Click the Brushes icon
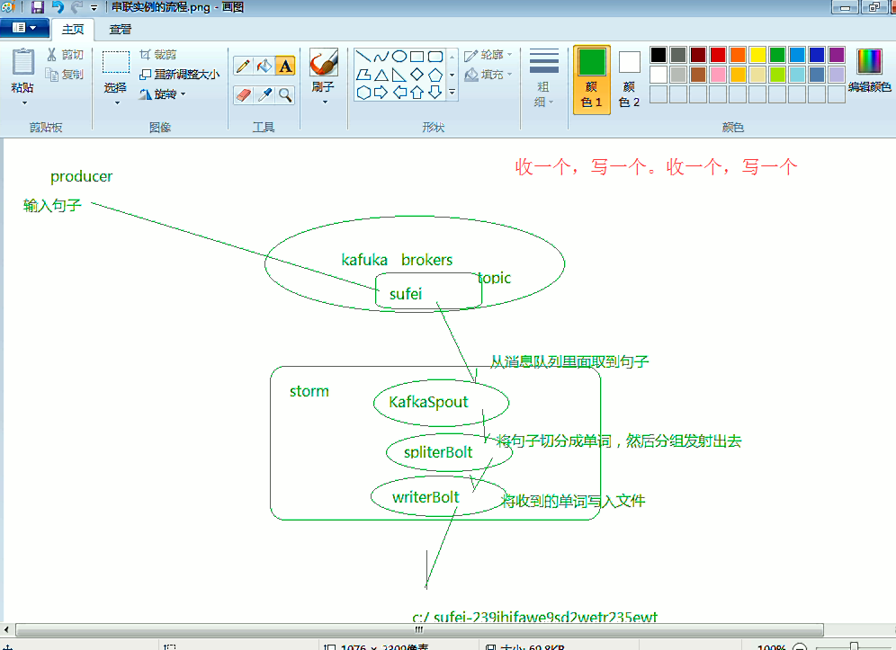The width and height of the screenshot is (896, 650). pos(324,63)
